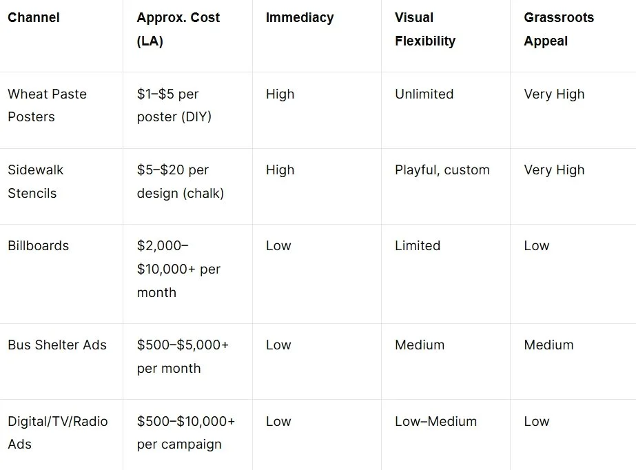Click the $1–$5 per poster cost
This screenshot has height=470, width=636.
pyautogui.click(x=174, y=105)
